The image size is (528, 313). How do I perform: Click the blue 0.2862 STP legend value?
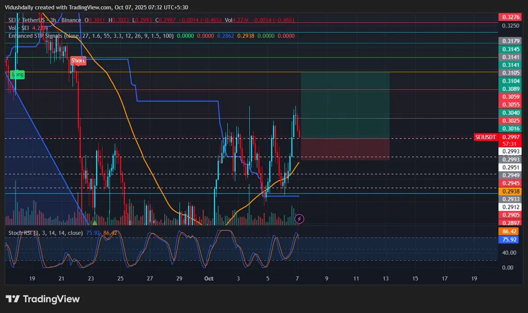(225, 36)
